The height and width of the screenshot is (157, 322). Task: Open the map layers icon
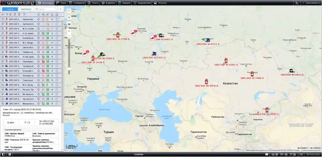69,24
